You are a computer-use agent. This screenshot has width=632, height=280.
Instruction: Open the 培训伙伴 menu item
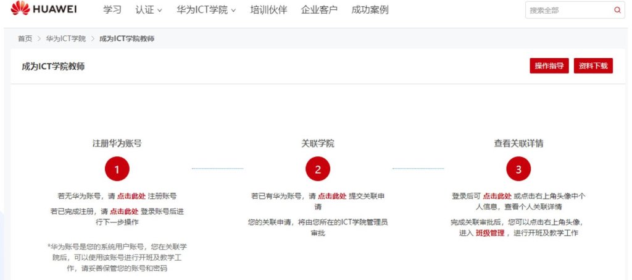pos(268,10)
